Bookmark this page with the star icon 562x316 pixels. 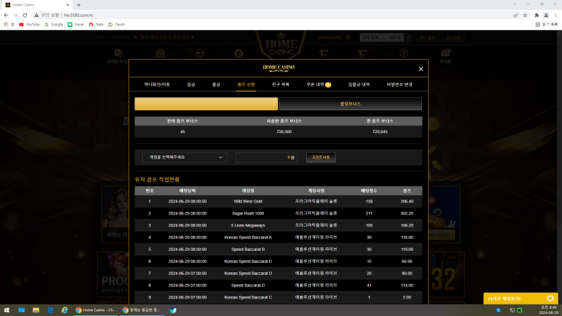pyautogui.click(x=525, y=15)
